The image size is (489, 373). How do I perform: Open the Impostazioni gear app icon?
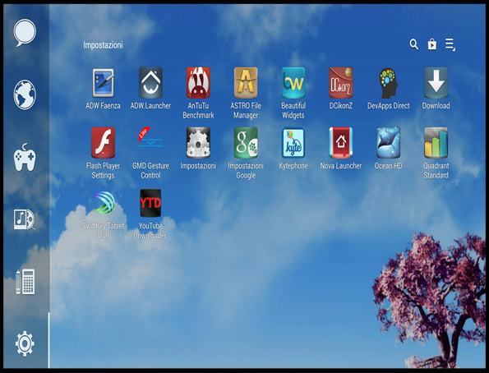[198, 143]
